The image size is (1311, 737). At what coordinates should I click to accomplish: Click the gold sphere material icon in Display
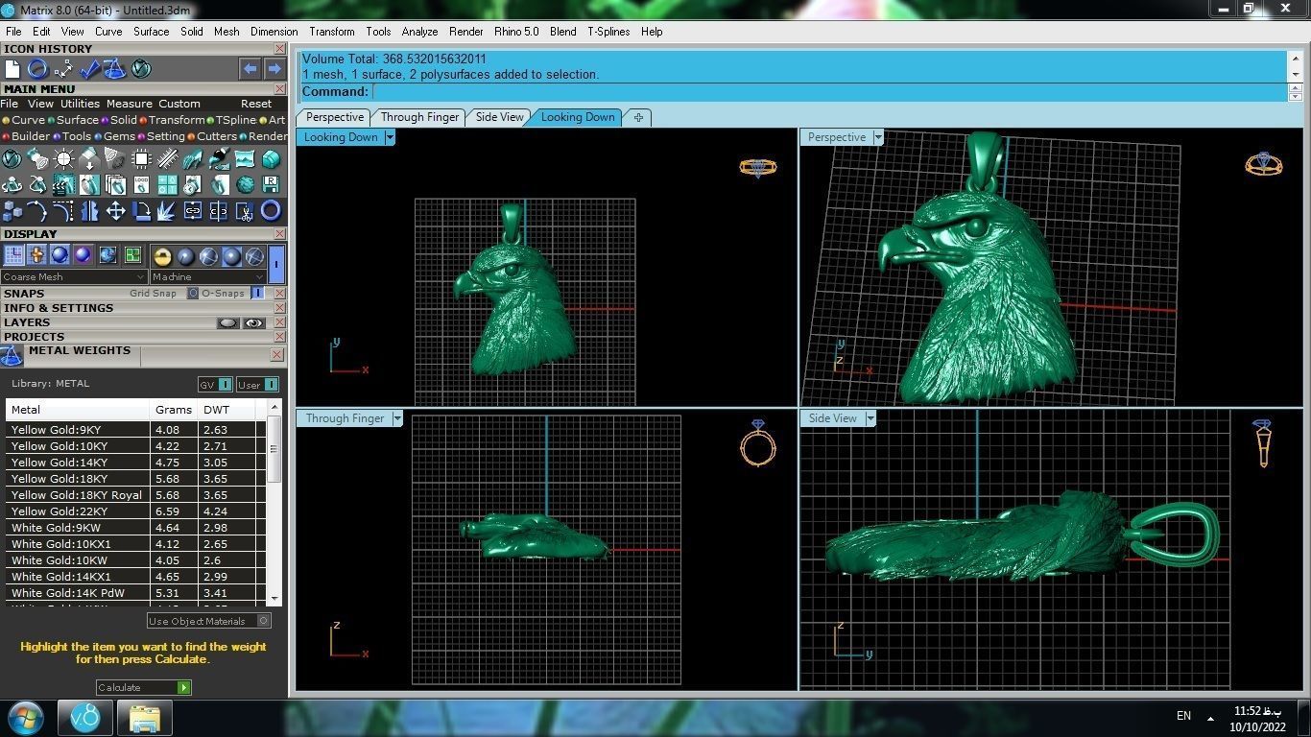pos(162,256)
